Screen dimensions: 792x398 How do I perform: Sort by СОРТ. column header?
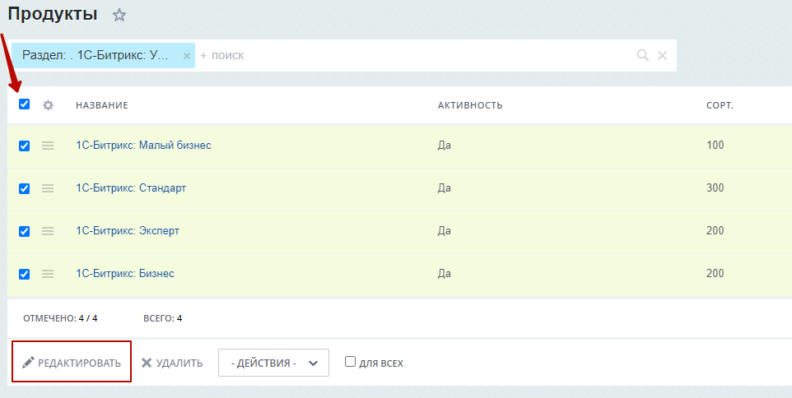click(720, 105)
